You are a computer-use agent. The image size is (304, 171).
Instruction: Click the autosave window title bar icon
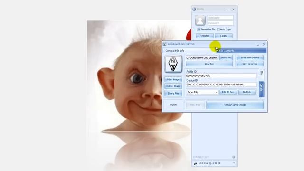coord(165,44)
